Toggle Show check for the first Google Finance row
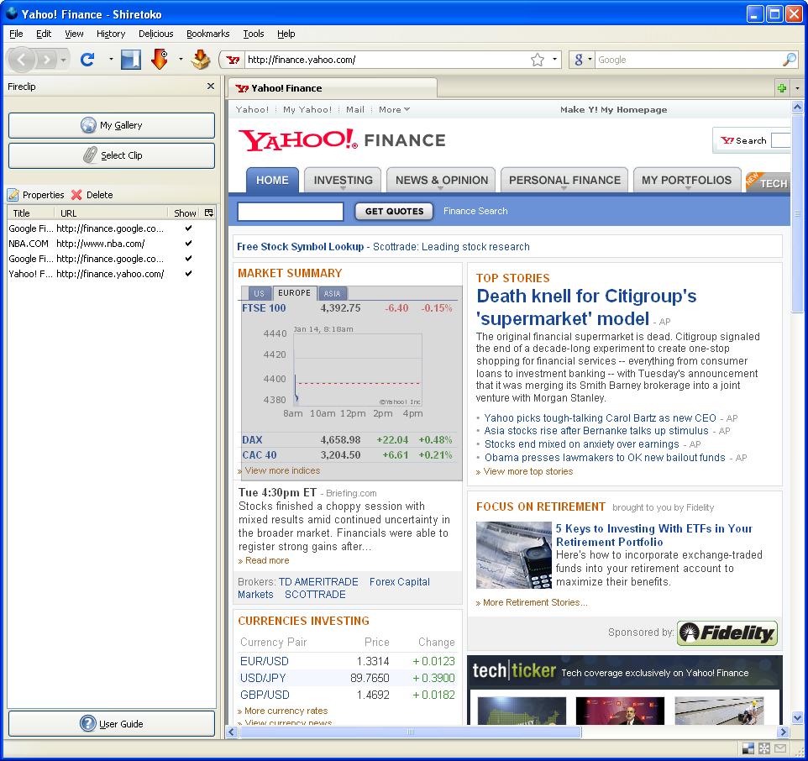 pos(189,228)
